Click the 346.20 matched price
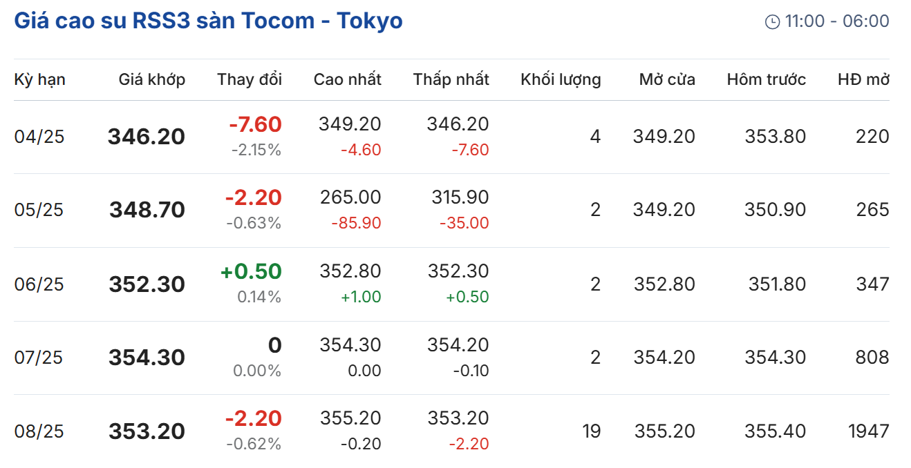911x468 pixels. [x=147, y=137]
